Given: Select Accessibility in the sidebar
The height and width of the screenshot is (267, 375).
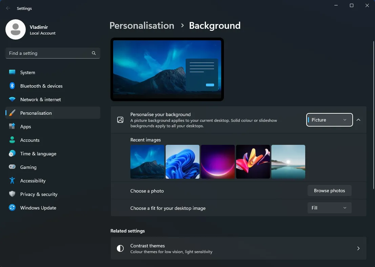Looking at the screenshot, I should [x=53, y=181].
